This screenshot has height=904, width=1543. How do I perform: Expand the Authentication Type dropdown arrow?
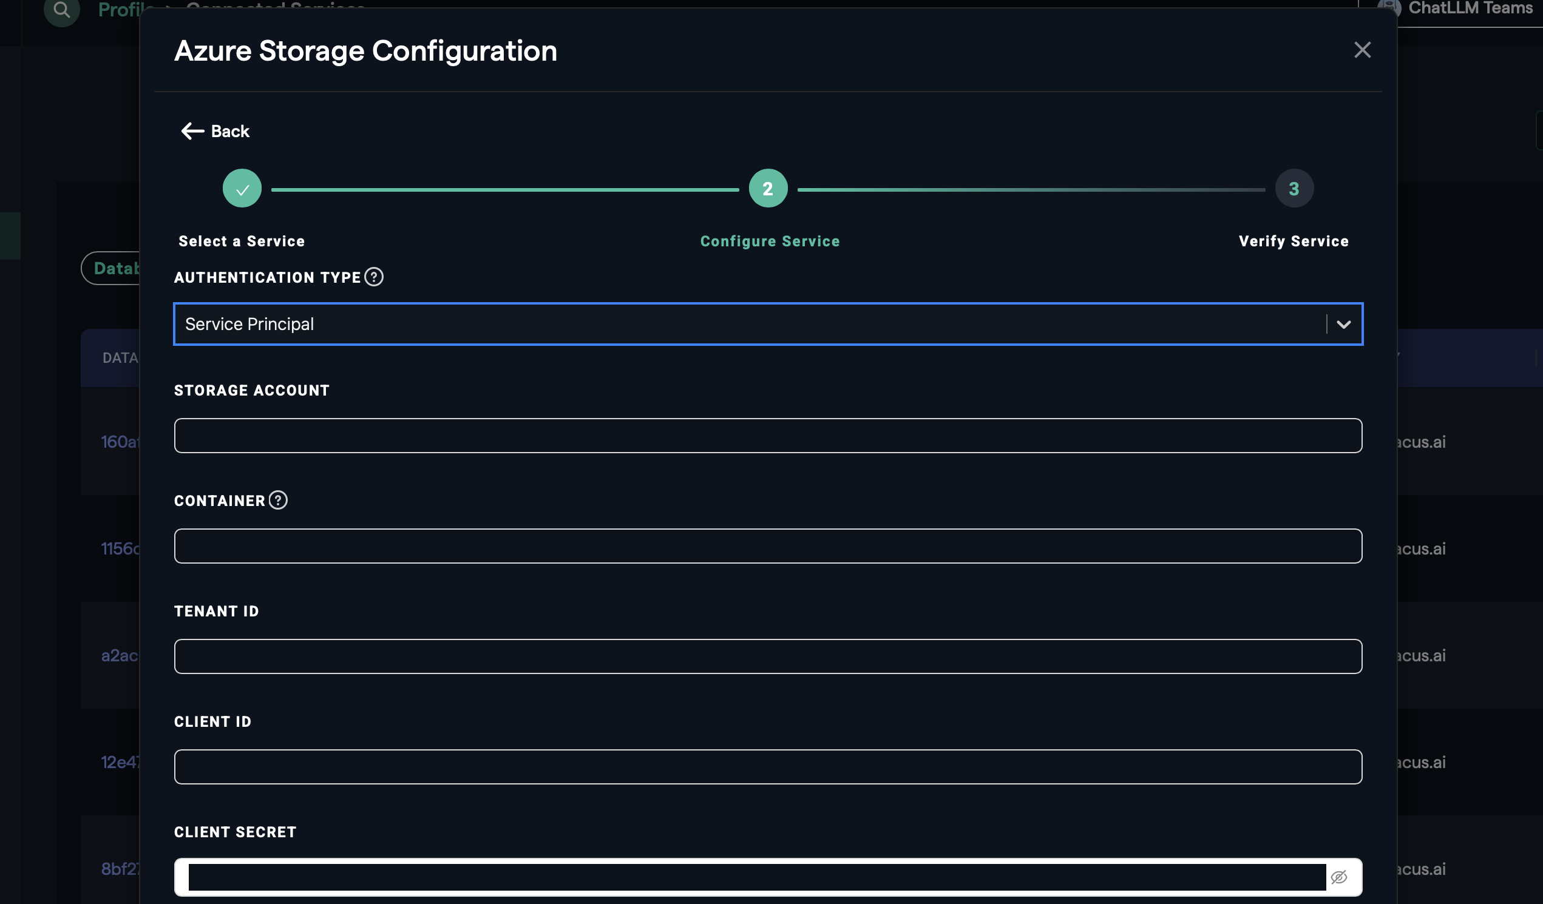coord(1343,325)
